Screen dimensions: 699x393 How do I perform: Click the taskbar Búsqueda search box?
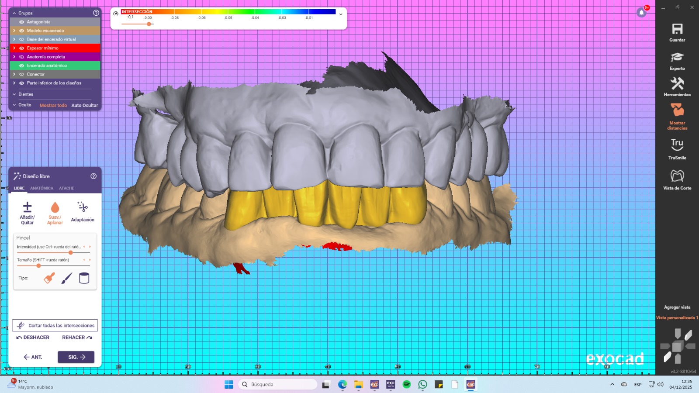tap(278, 384)
